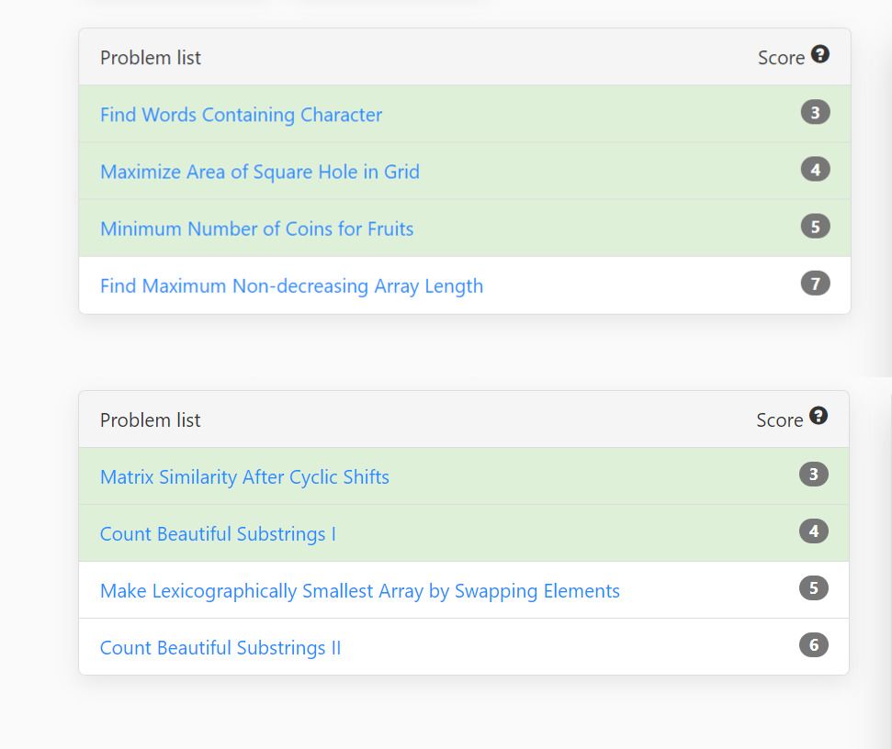Open Minimum Number of Coins for Fruits

coord(256,229)
